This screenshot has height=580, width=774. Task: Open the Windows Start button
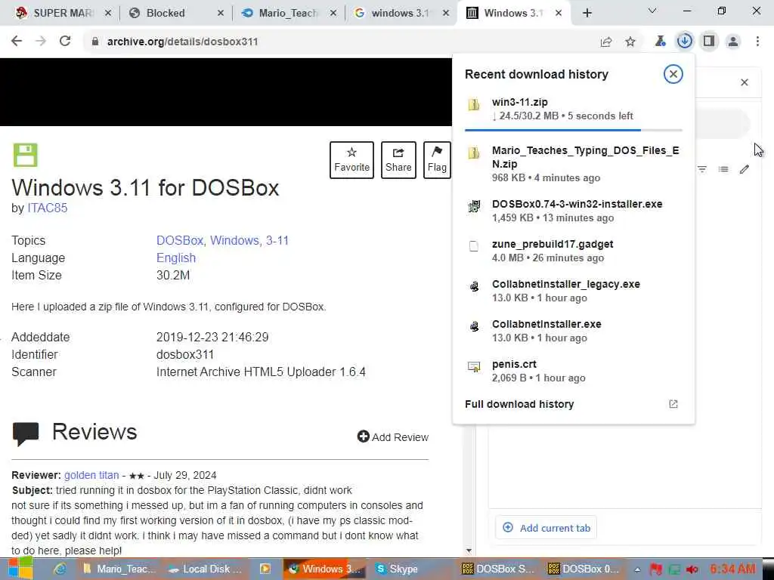click(20, 569)
